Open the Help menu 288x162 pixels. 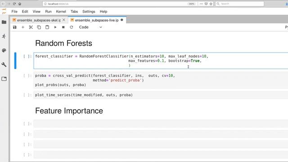[103, 11]
